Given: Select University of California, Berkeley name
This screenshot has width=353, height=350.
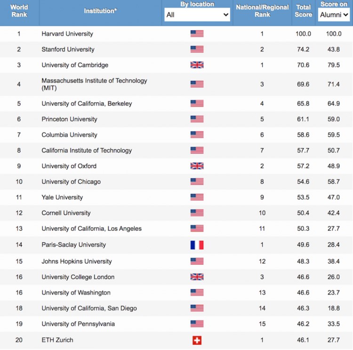Looking at the screenshot, I should point(87,104).
